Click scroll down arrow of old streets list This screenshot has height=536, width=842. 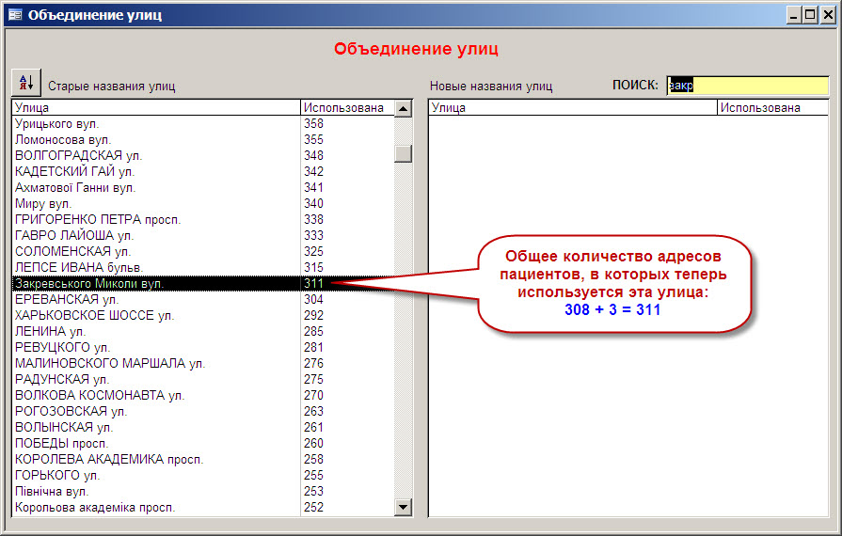pos(403,507)
